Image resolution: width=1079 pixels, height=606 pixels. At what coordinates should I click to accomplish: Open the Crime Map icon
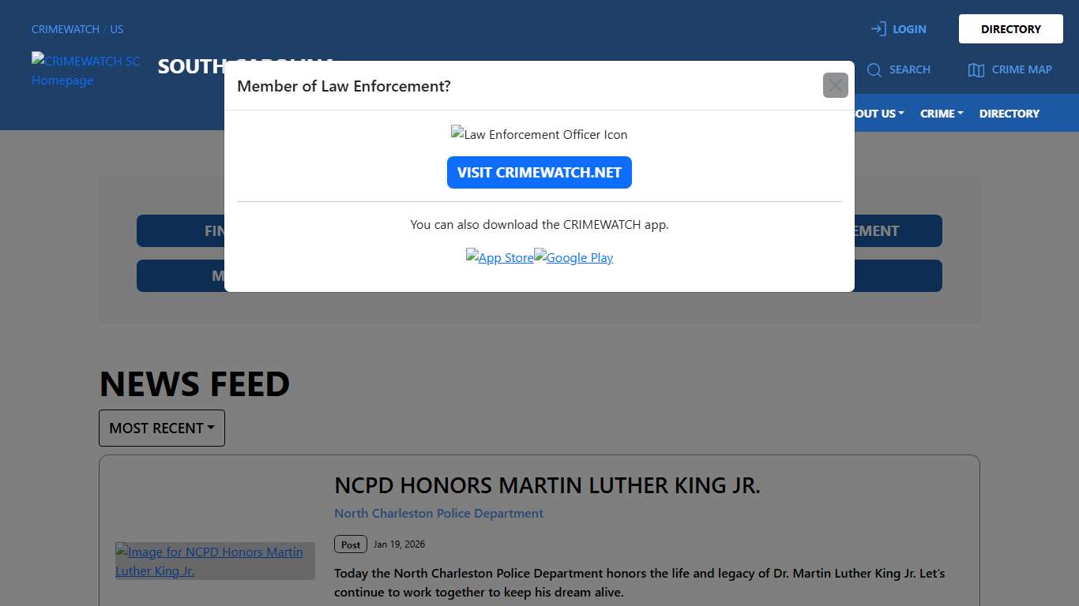point(976,70)
